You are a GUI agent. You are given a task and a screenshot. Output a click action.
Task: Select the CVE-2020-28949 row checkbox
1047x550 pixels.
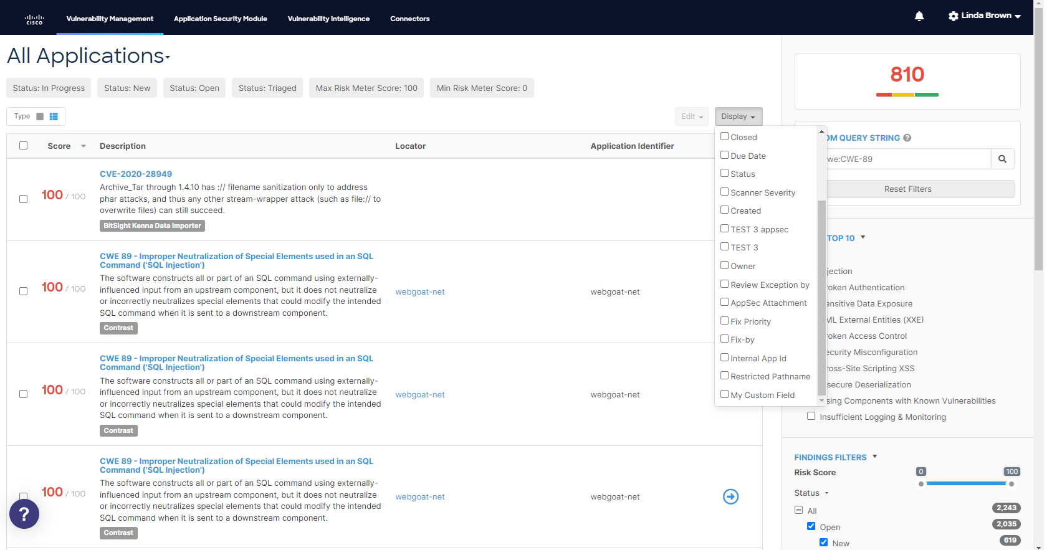point(23,199)
